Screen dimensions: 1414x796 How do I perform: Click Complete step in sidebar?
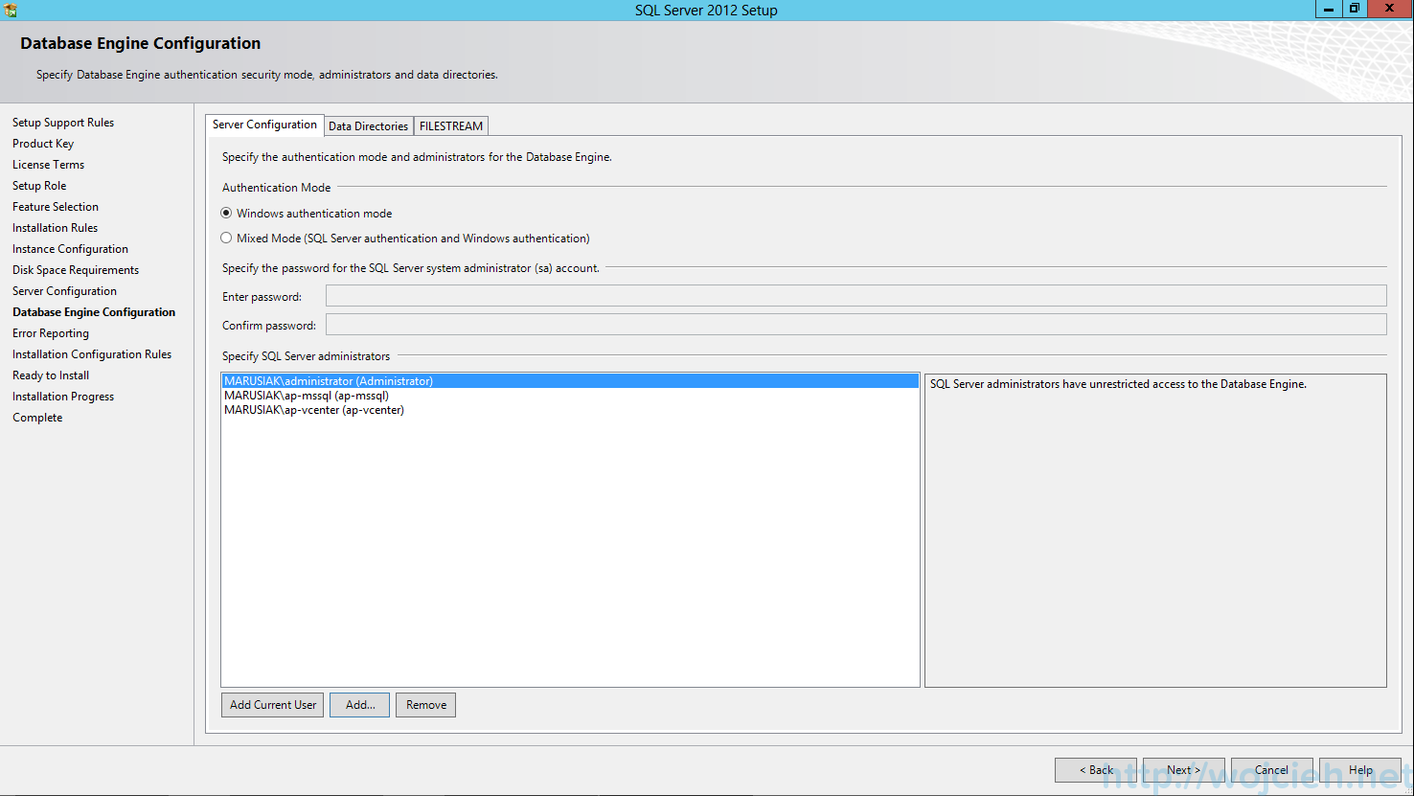(x=37, y=418)
